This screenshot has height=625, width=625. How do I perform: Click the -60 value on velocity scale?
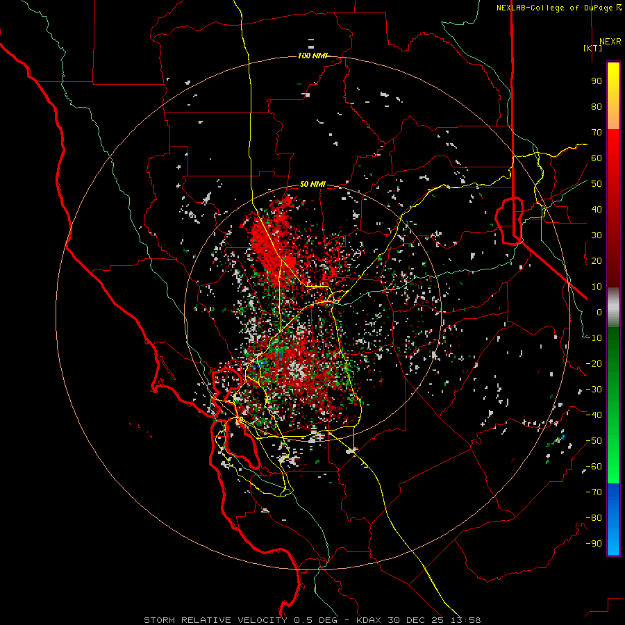(x=594, y=467)
